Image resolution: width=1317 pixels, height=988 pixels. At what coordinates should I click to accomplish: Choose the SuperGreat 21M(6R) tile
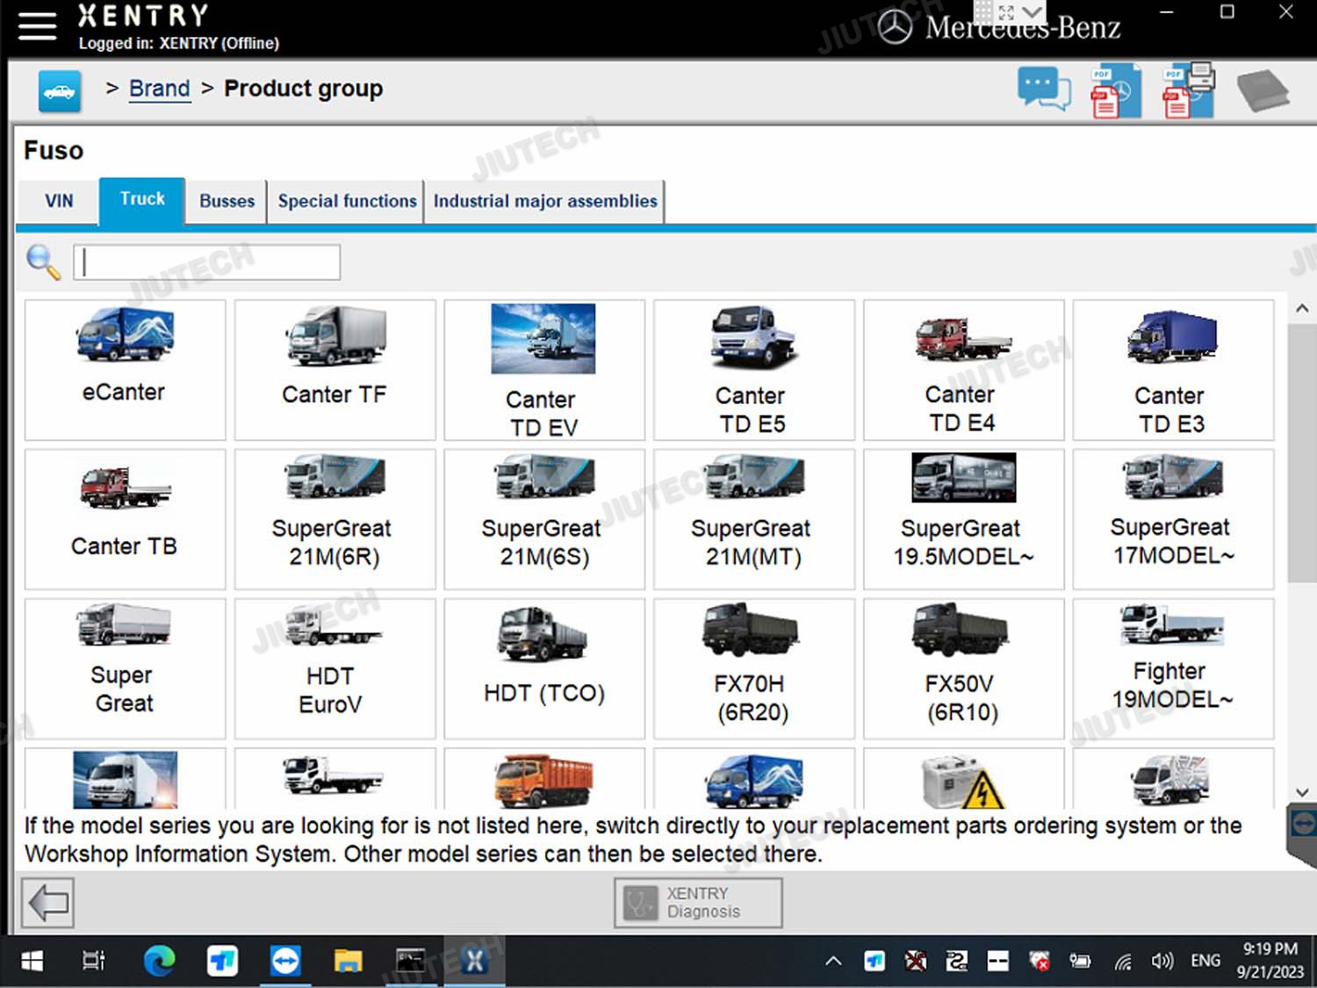click(x=335, y=518)
